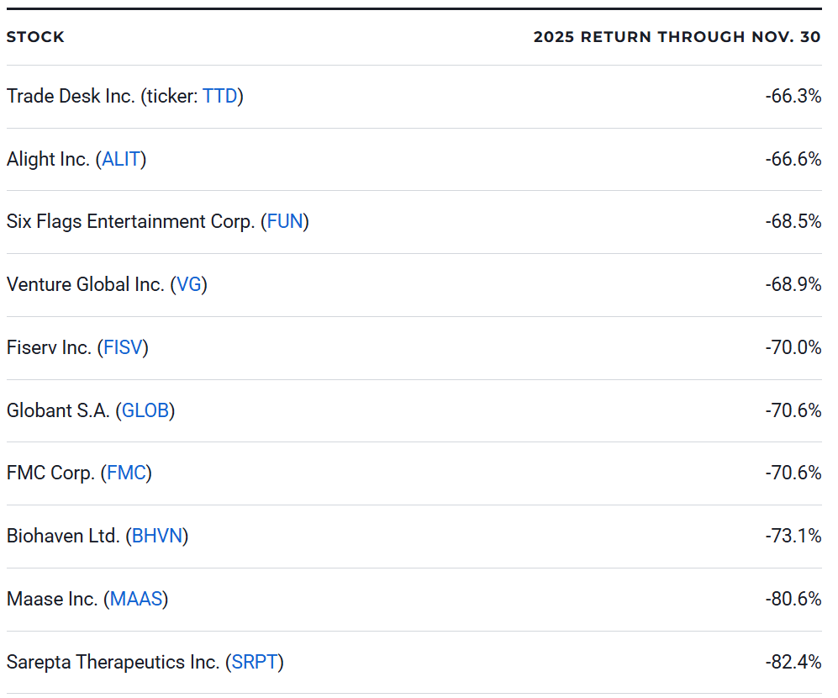
Task: Select the -68.5% return value
Action: click(x=793, y=221)
